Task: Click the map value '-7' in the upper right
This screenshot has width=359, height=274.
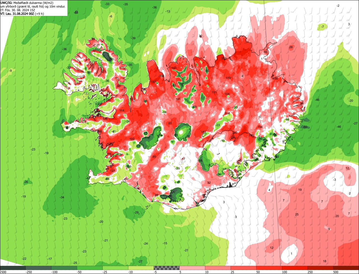Action: pos(323,27)
